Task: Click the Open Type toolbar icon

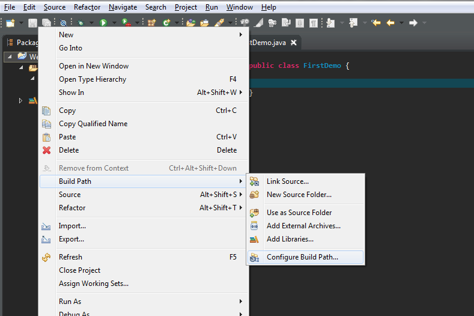Action: click(x=191, y=23)
